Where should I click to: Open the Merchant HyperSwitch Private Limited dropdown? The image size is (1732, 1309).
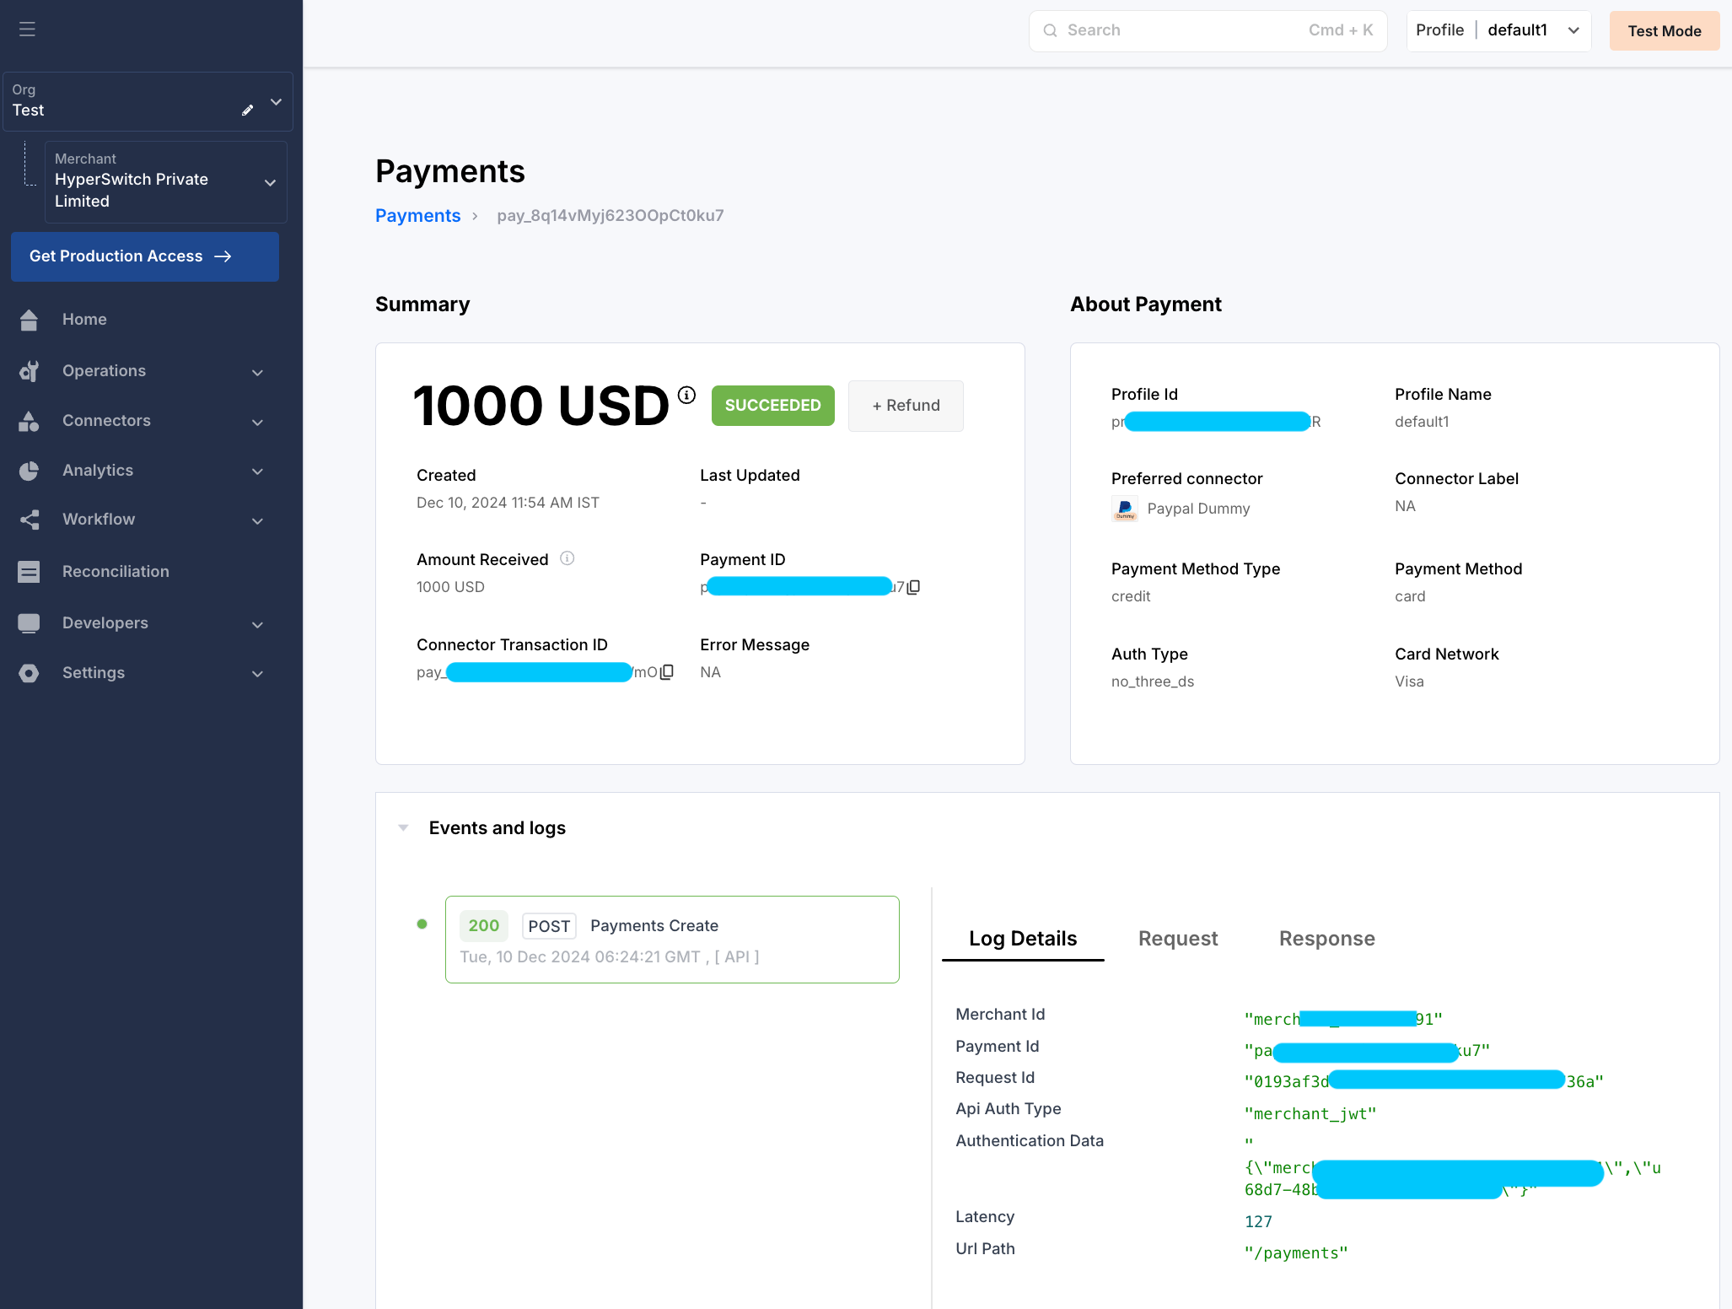[165, 182]
